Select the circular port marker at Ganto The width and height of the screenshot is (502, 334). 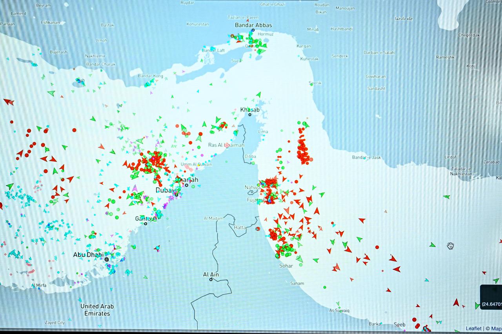pos(146,223)
